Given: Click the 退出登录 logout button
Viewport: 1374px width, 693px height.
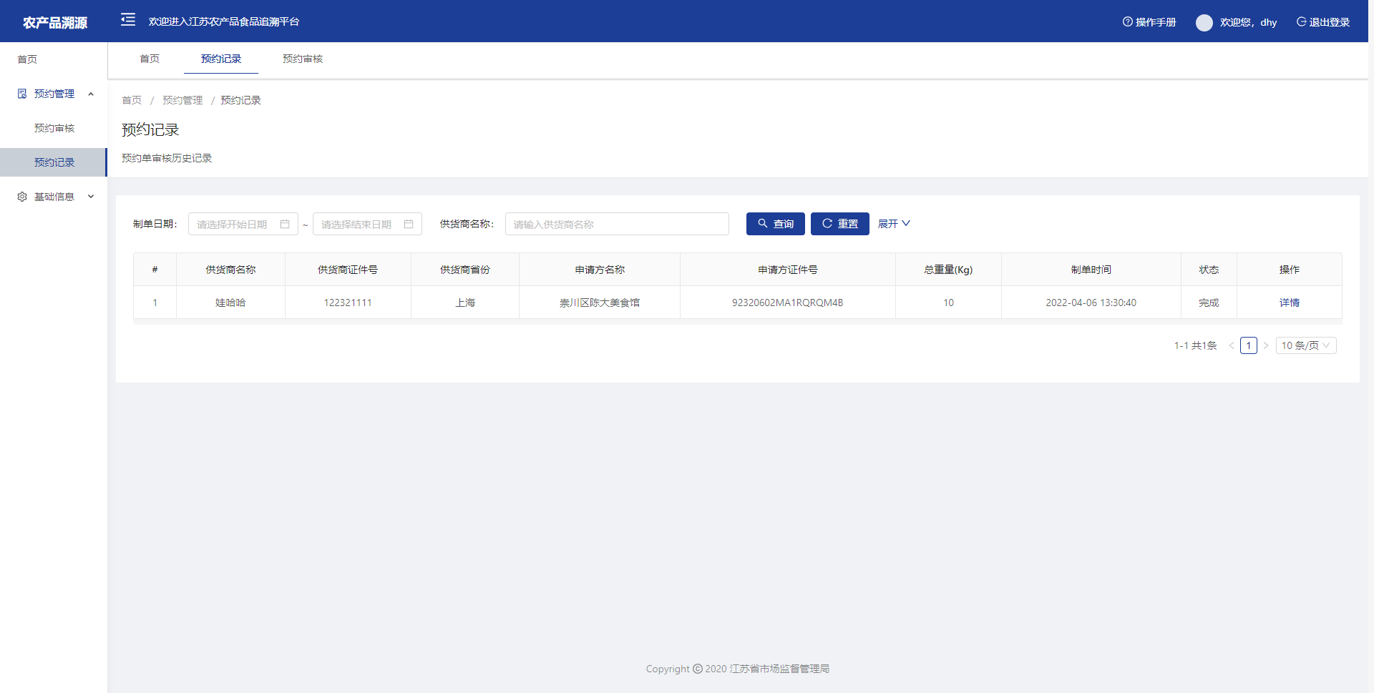Looking at the screenshot, I should coord(1323,22).
